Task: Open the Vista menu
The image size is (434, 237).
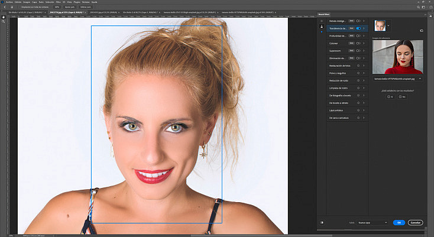Action: pos(69,2)
